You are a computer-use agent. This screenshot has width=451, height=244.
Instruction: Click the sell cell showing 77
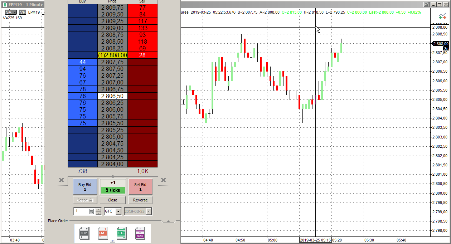[x=142, y=8]
